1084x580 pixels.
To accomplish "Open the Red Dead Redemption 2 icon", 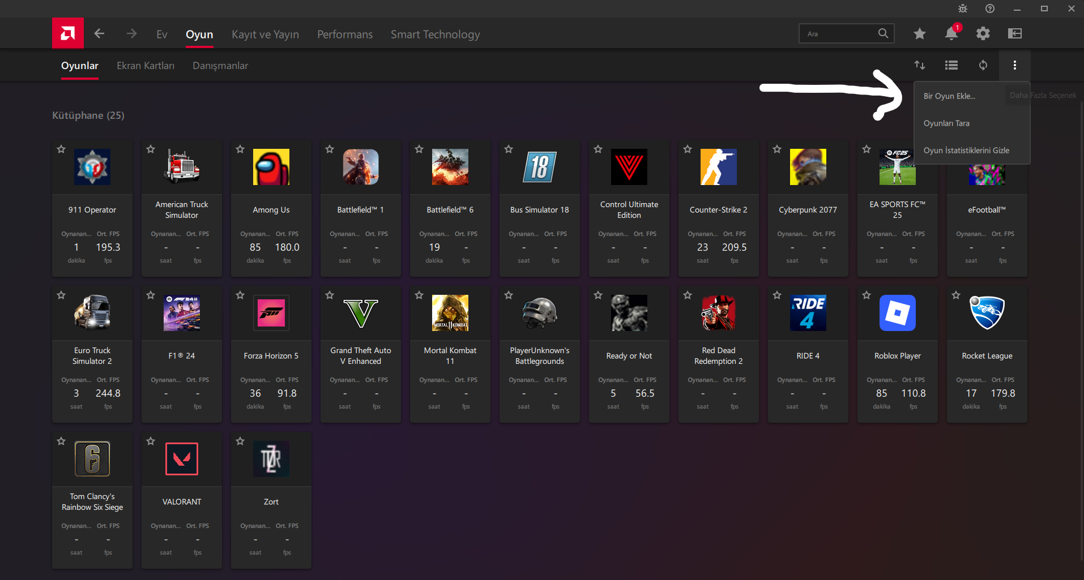I will click(x=719, y=313).
